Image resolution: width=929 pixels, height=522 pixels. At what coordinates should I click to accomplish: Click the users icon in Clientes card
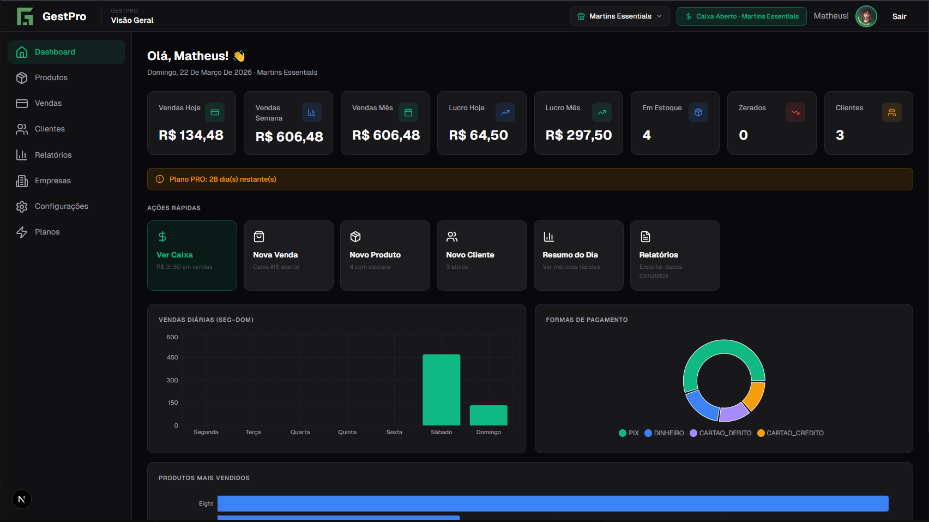pyautogui.click(x=892, y=112)
